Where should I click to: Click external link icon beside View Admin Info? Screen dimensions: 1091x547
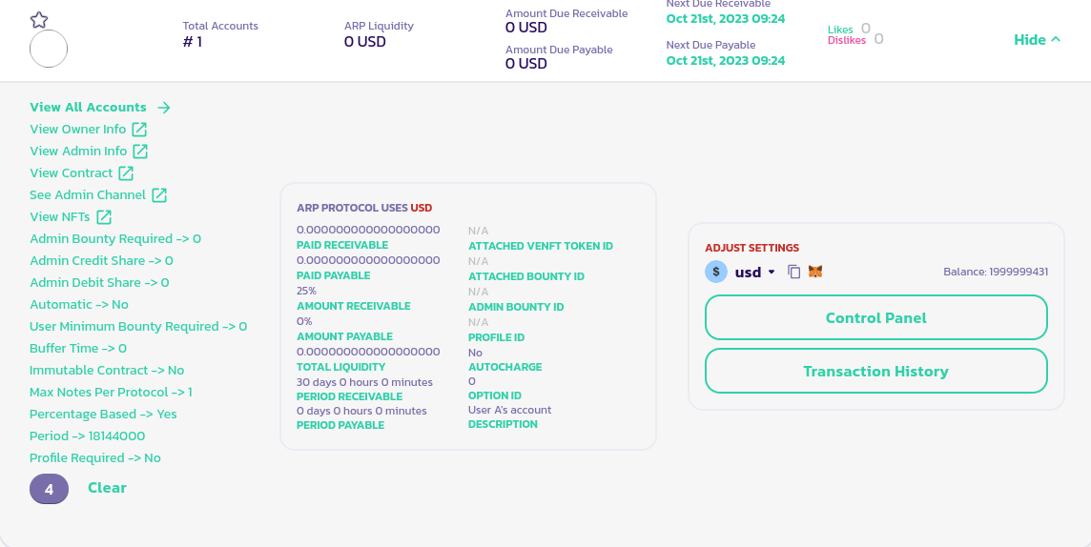point(140,152)
